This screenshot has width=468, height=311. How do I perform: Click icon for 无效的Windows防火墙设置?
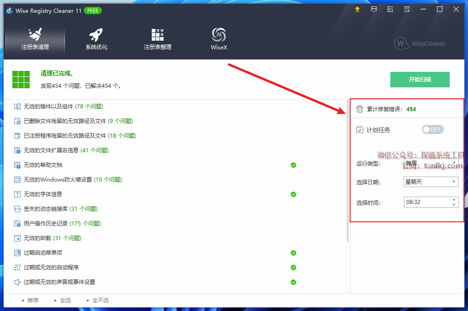pyautogui.click(x=17, y=180)
